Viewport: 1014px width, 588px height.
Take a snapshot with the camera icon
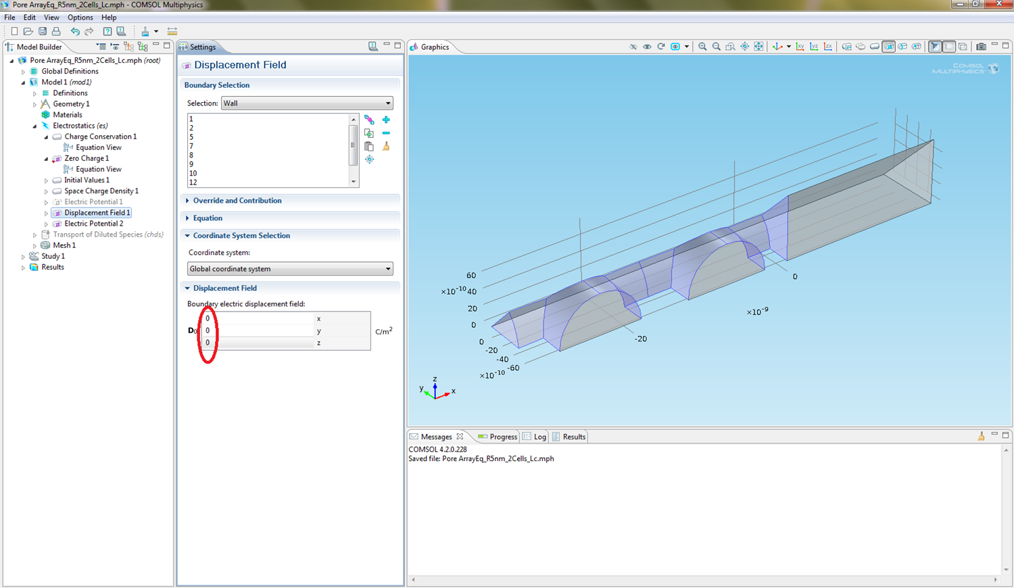(981, 47)
